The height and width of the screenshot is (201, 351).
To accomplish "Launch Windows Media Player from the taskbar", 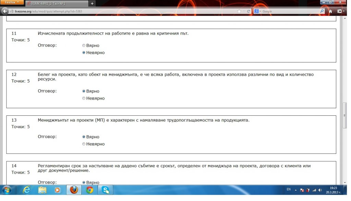I will coord(58,190).
